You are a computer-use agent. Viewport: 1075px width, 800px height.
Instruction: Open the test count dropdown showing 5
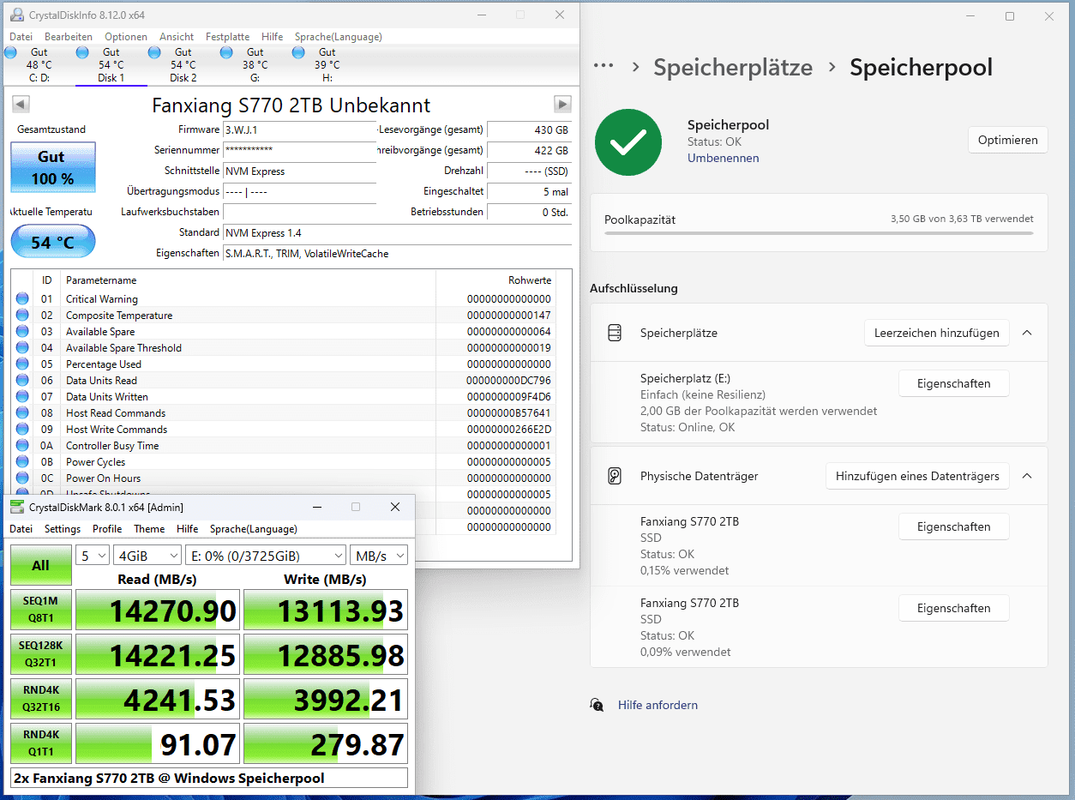pyautogui.click(x=93, y=556)
